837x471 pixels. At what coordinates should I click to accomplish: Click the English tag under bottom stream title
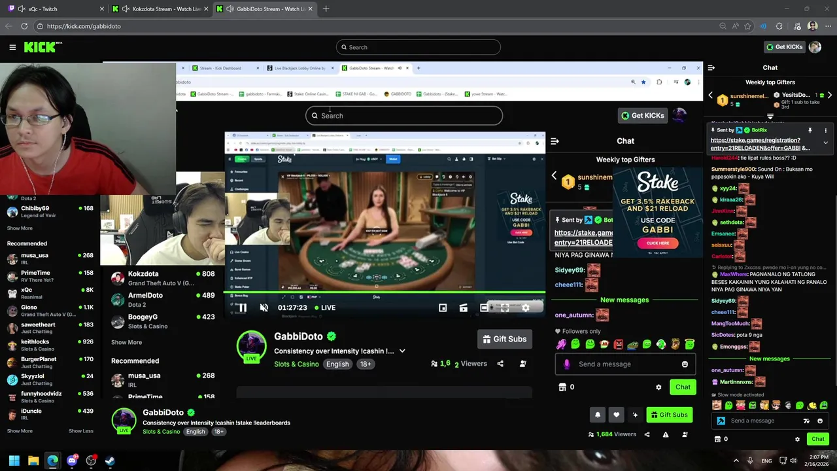pos(196,432)
